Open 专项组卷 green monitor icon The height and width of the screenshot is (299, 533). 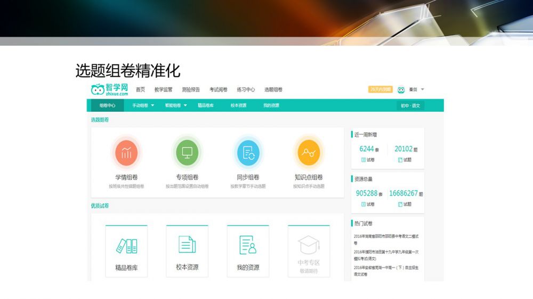(187, 153)
